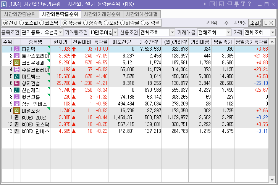Select the 상승폭 radio button
The width and height of the screenshot is (278, 185).
point(86,23)
